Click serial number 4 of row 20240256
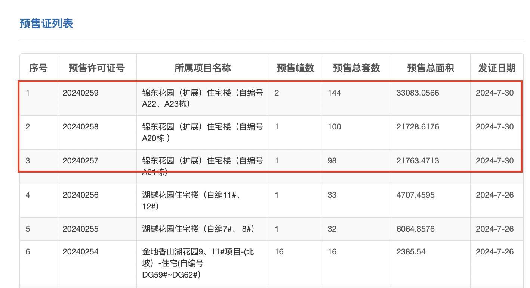Image resolution: width=530 pixels, height=288 pixels. coord(28,195)
